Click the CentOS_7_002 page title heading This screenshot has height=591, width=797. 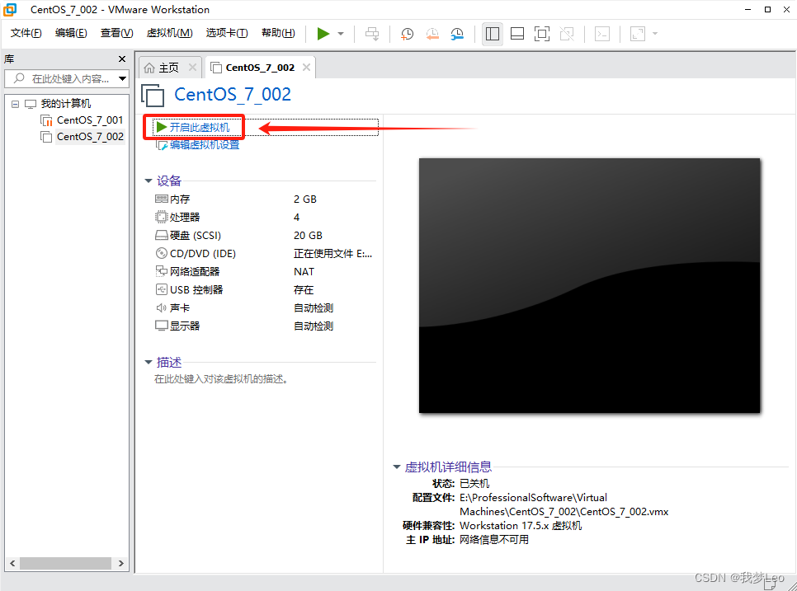coord(233,95)
